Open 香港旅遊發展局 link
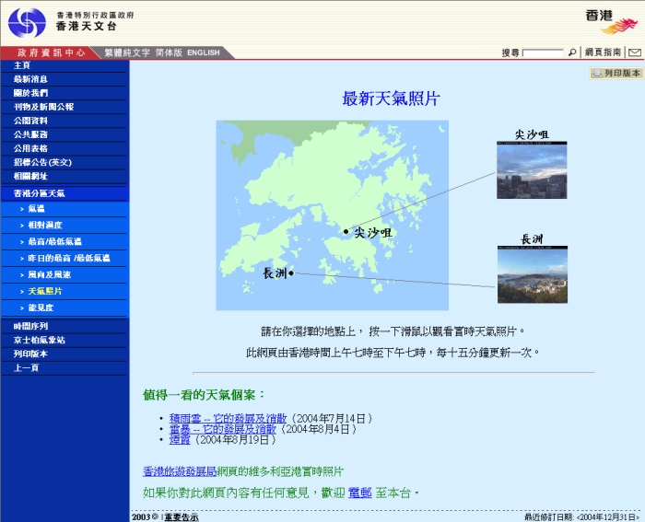The image size is (645, 522). [180, 471]
